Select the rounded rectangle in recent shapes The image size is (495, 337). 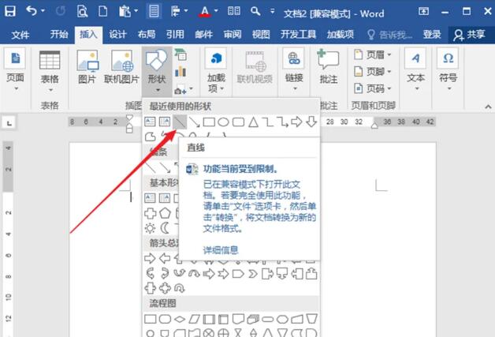238,122
